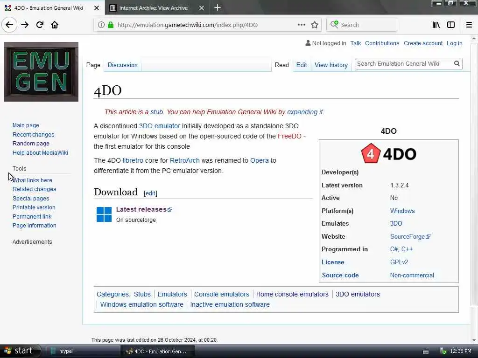Open Related changes

(x=34, y=189)
